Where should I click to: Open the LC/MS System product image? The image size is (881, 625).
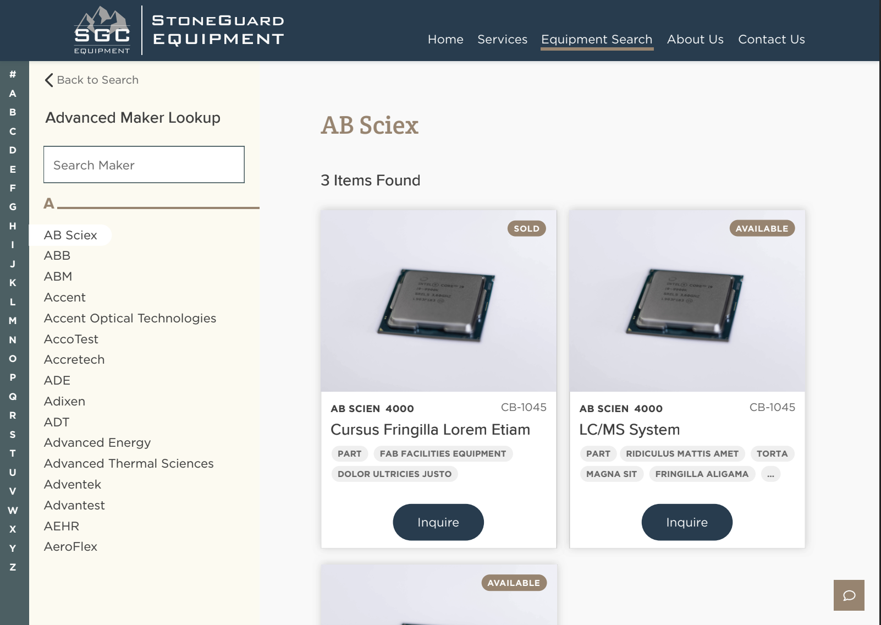(x=687, y=301)
